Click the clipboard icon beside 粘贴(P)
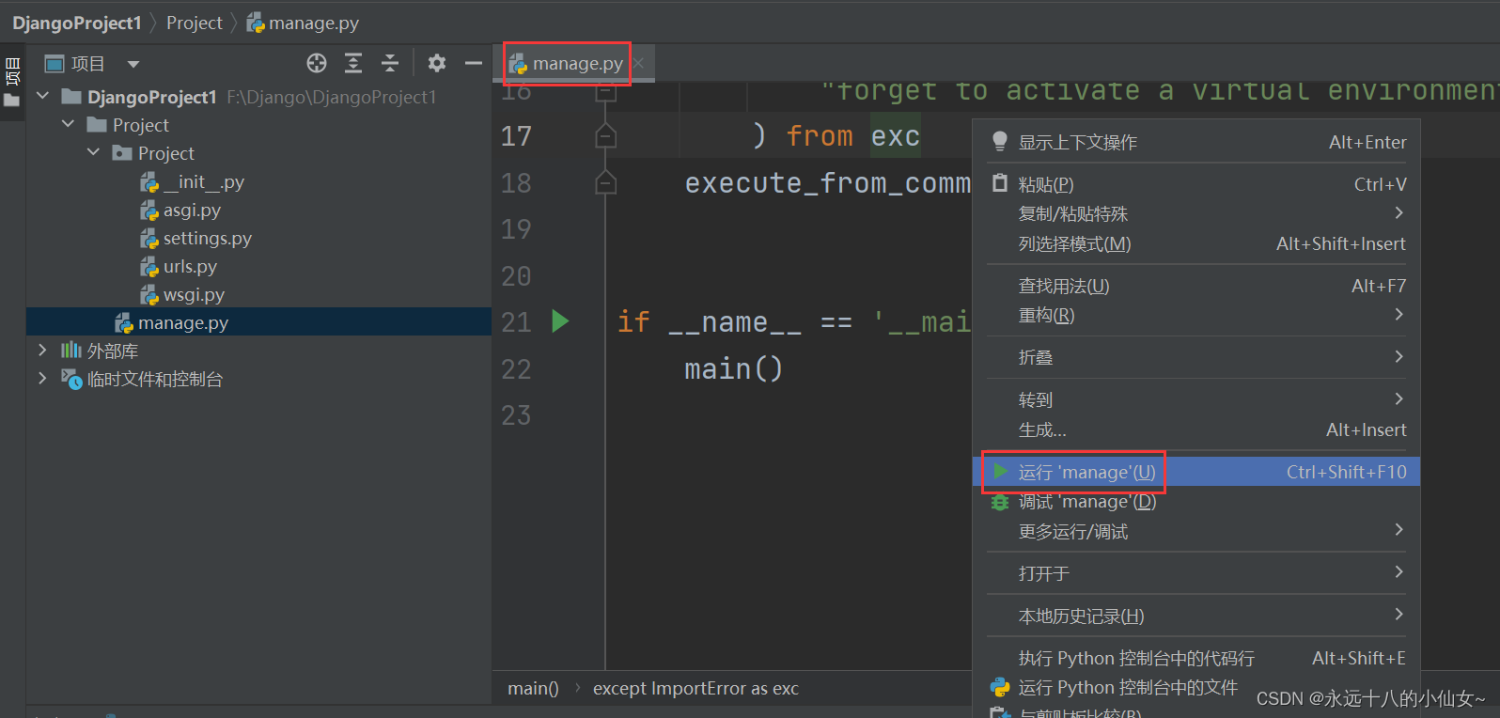 (x=1000, y=183)
